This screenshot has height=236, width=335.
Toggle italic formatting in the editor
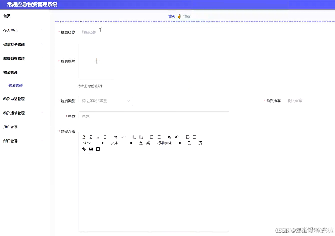point(91,137)
